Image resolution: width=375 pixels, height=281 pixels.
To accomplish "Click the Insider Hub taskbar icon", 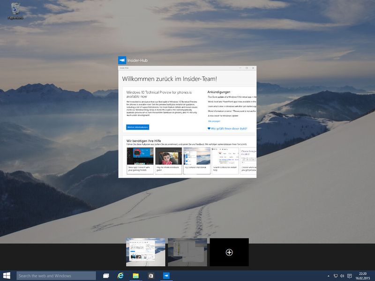I will coord(166,276).
